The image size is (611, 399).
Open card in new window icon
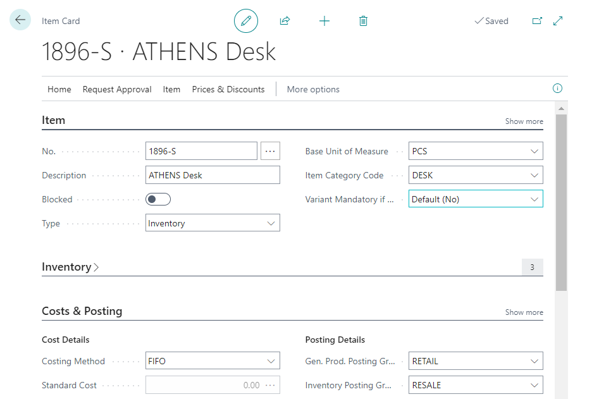coord(537,21)
